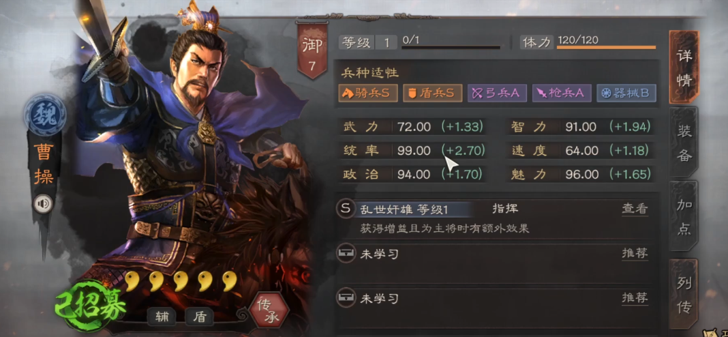The height and width of the screenshot is (337, 728).
Task: Choose the 盾兵S shield troop tag
Action: pyautogui.click(x=432, y=93)
